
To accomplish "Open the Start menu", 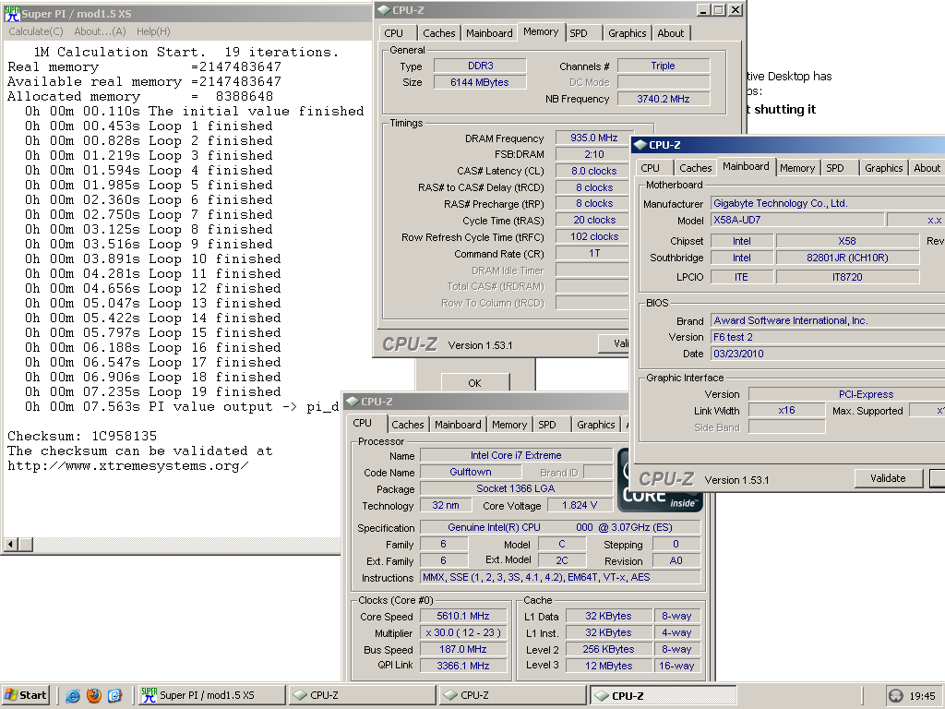I will [x=25, y=695].
